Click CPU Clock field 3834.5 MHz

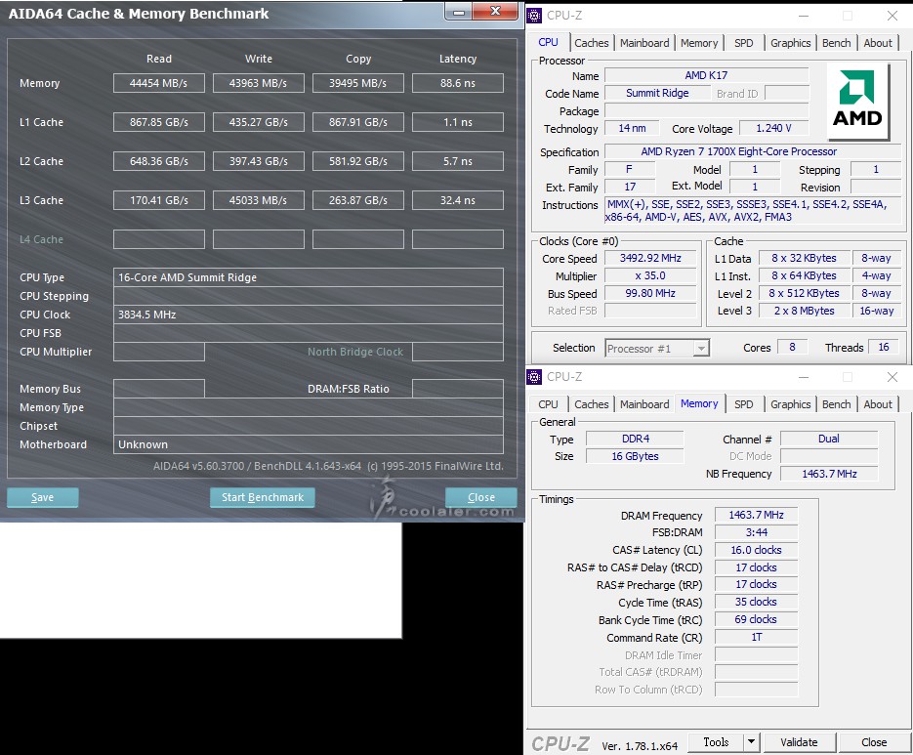pyautogui.click(x=308, y=315)
